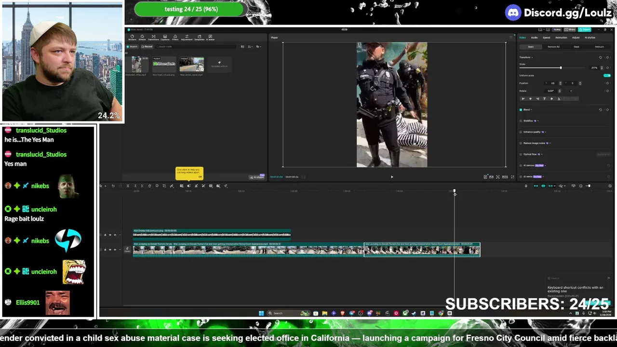Expand the Stabilize options arrow
Viewport: 617px width, 347px height.
538,120
